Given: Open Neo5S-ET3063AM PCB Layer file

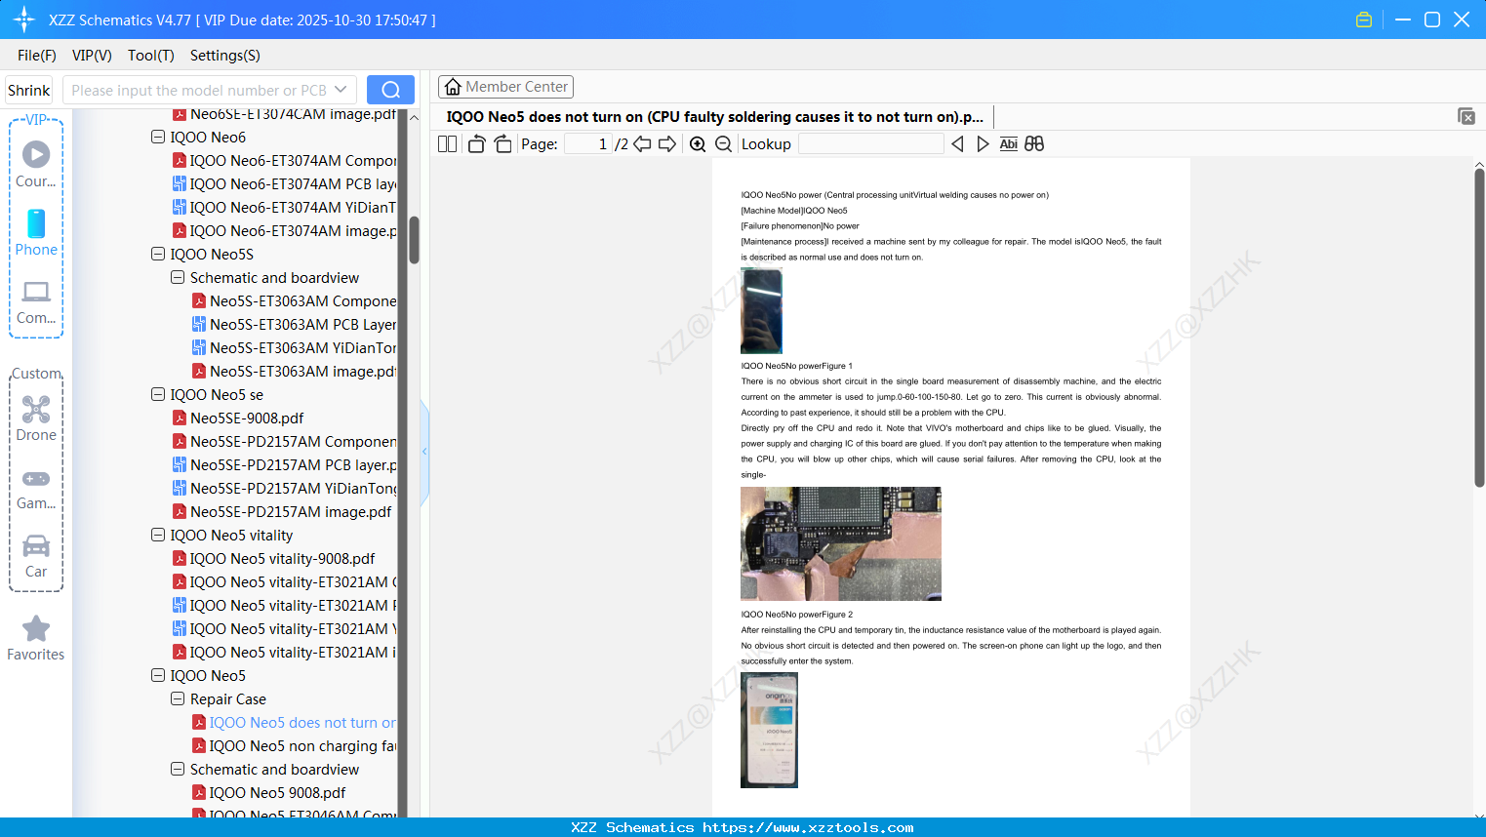Looking at the screenshot, I should [x=294, y=324].
